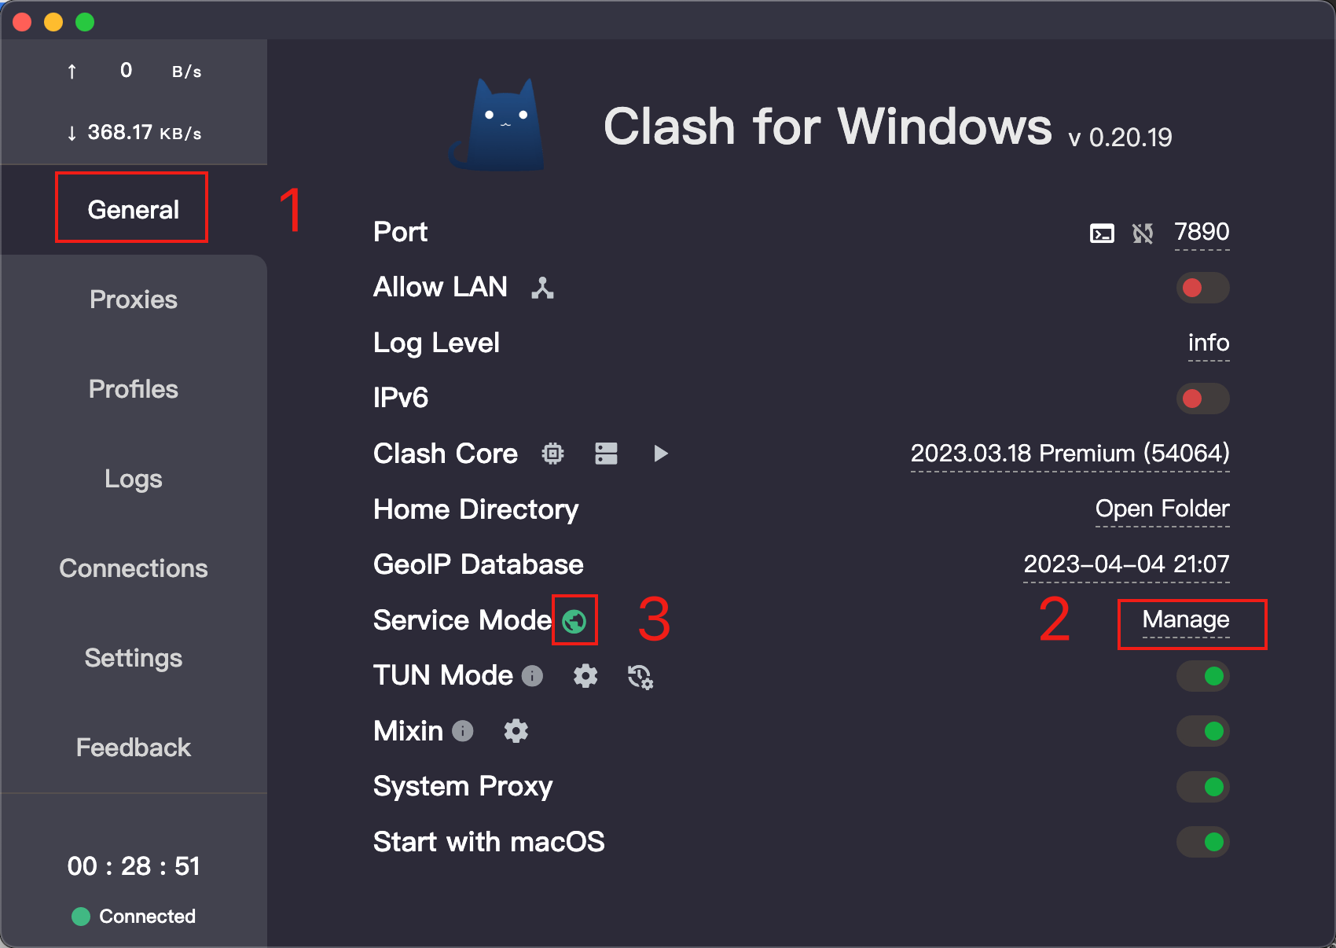
Task: Click the chip icon next to Clash Core
Action: coord(553,454)
